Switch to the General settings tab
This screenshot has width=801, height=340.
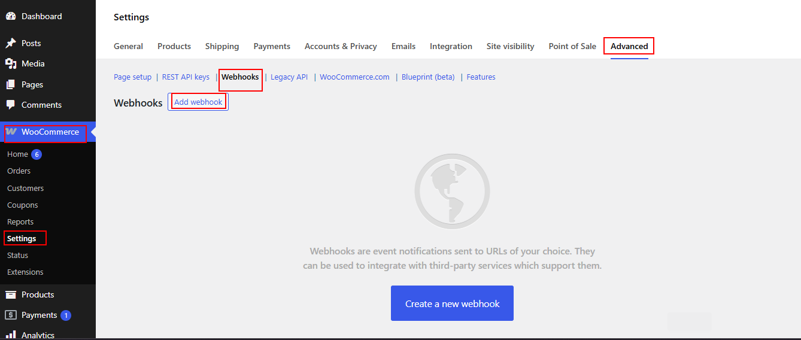[128, 46]
